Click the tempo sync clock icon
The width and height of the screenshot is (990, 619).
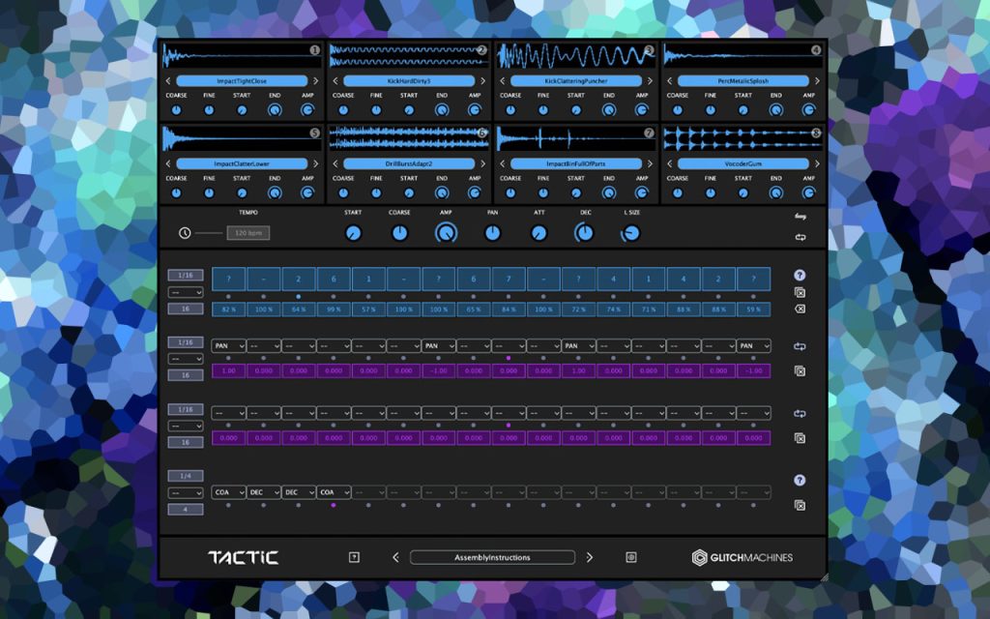pyautogui.click(x=185, y=233)
